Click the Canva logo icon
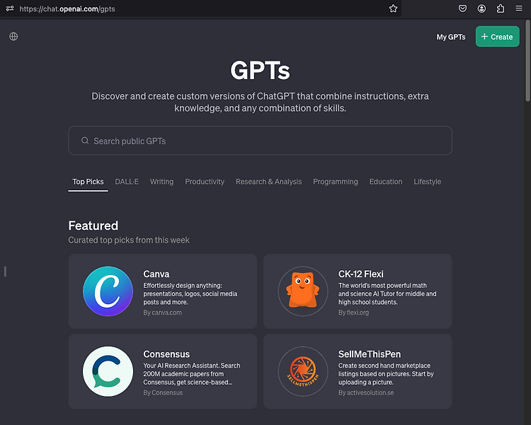Screen dimensions: 531x425 click(x=108, y=291)
